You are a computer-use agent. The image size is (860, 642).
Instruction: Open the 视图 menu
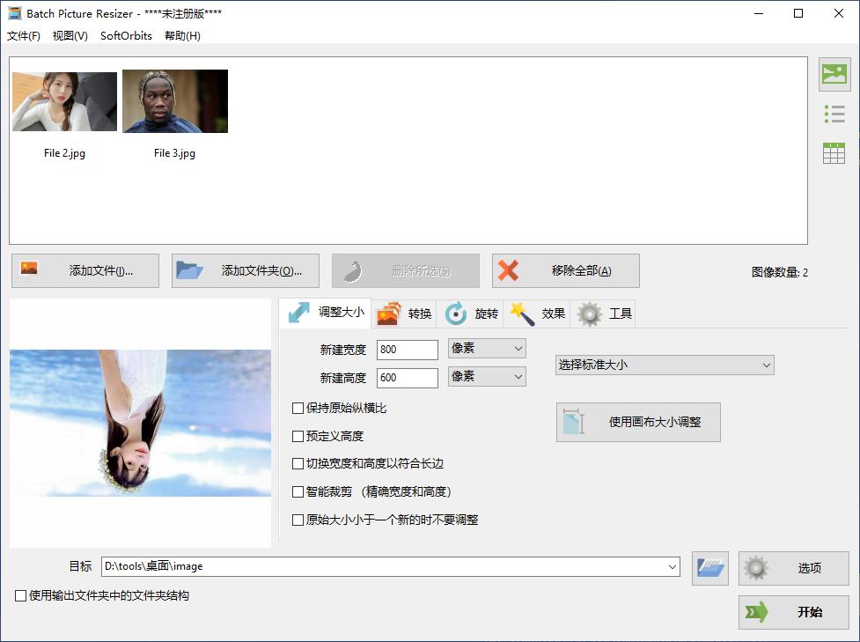(68, 36)
